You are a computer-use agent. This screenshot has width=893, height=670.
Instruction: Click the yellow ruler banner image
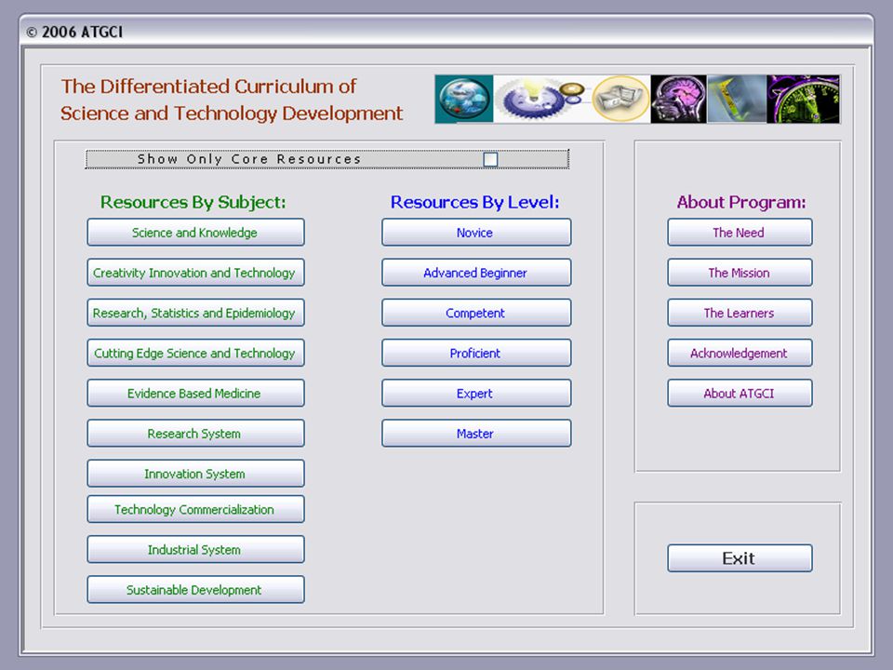point(737,100)
